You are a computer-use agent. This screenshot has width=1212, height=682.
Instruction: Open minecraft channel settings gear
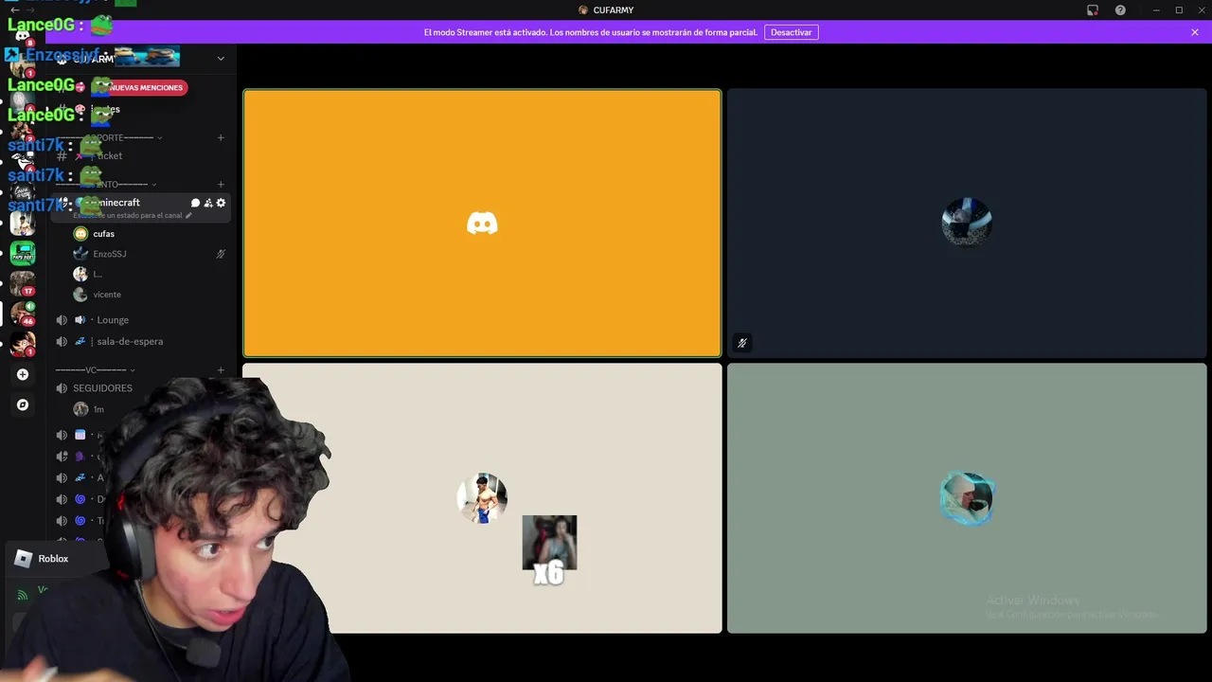pos(221,203)
